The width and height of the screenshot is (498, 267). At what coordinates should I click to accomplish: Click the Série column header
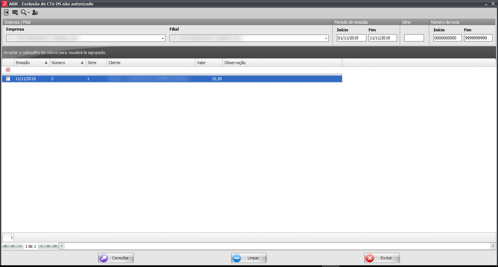(x=96, y=63)
